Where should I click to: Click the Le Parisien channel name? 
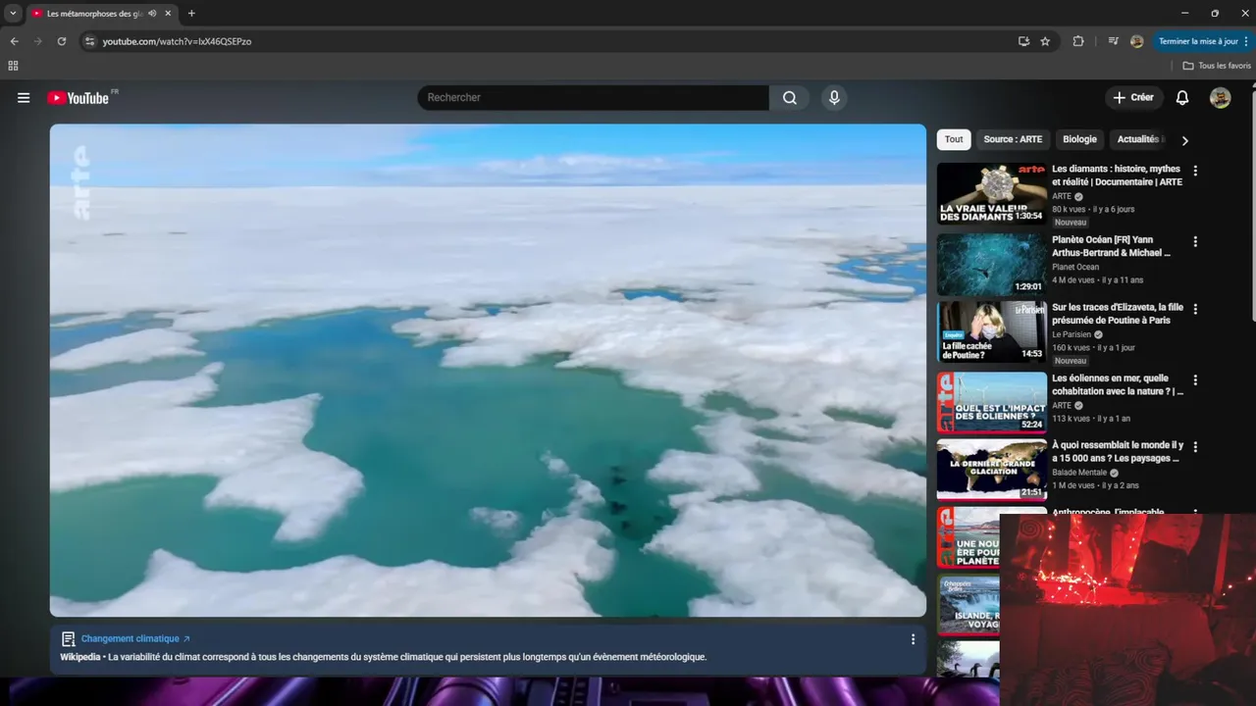[x=1071, y=334]
